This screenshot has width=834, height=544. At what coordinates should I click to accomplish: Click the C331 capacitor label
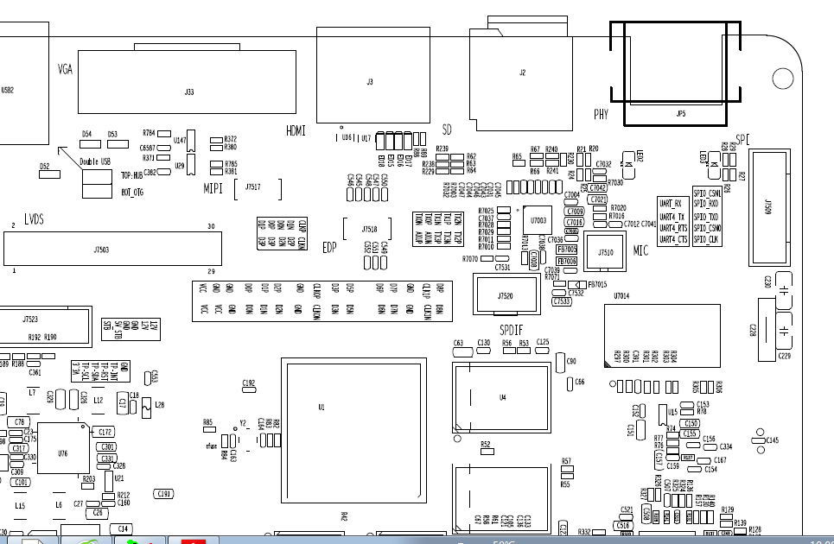107,459
